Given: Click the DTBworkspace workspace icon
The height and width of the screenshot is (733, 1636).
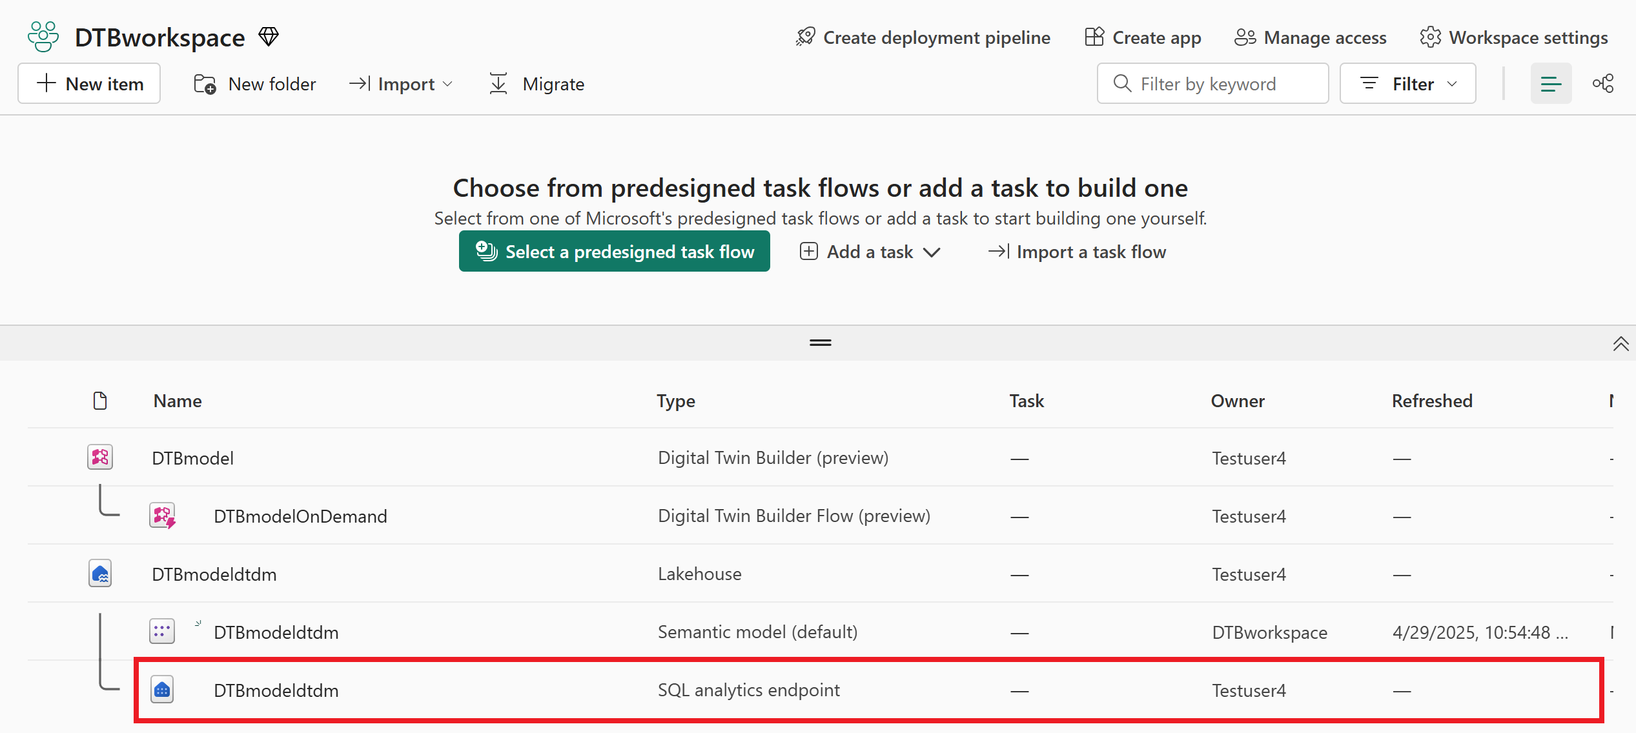Looking at the screenshot, I should [43, 37].
